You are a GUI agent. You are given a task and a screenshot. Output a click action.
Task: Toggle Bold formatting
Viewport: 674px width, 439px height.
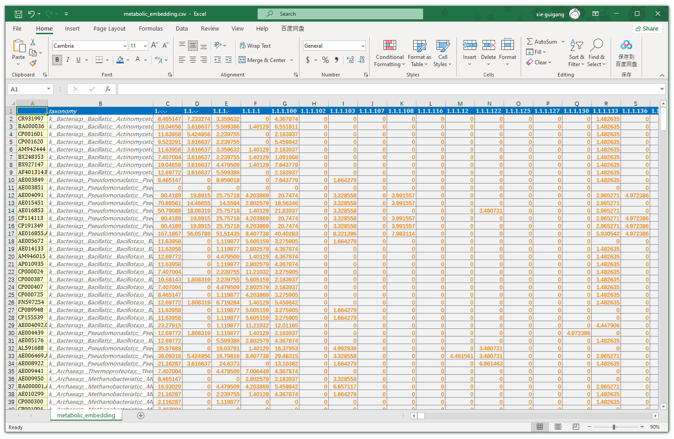point(57,60)
